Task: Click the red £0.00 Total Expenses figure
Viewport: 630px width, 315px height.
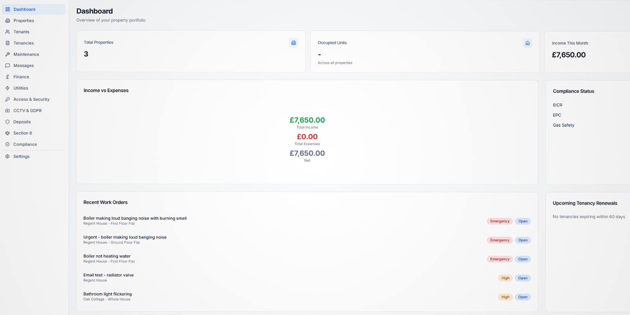Action: coord(307,137)
